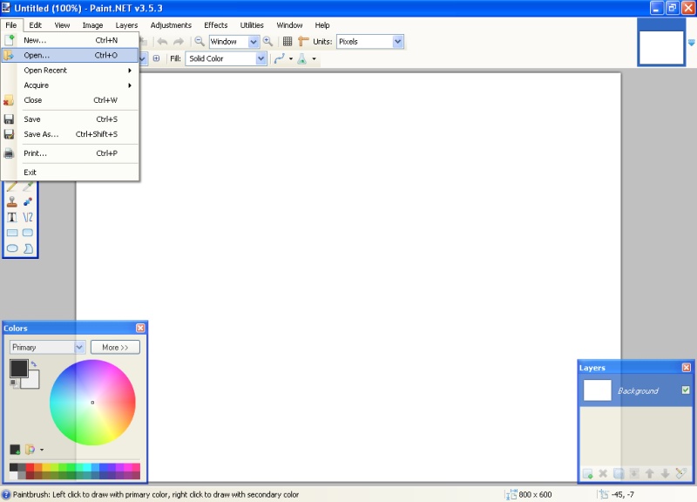Duplicate the current layer
The image size is (697, 502).
pos(619,473)
